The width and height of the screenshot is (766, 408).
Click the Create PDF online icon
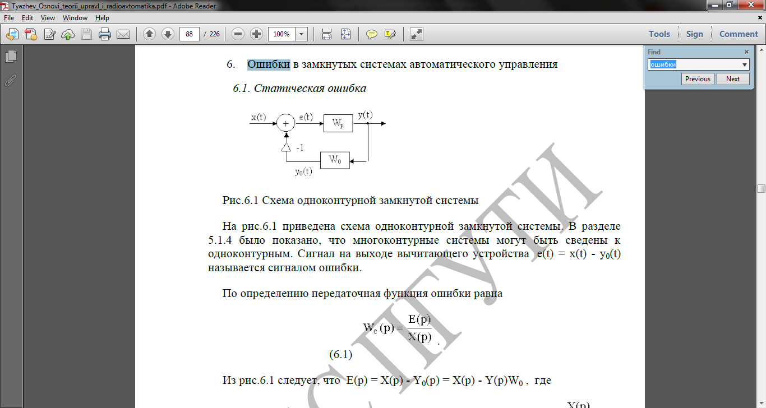[x=30, y=34]
